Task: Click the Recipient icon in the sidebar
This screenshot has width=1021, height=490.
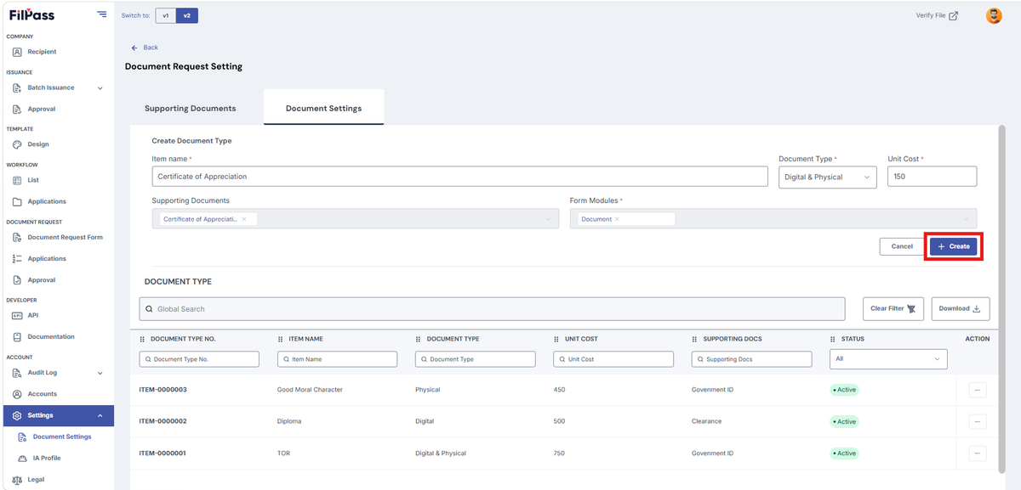Action: (17, 52)
